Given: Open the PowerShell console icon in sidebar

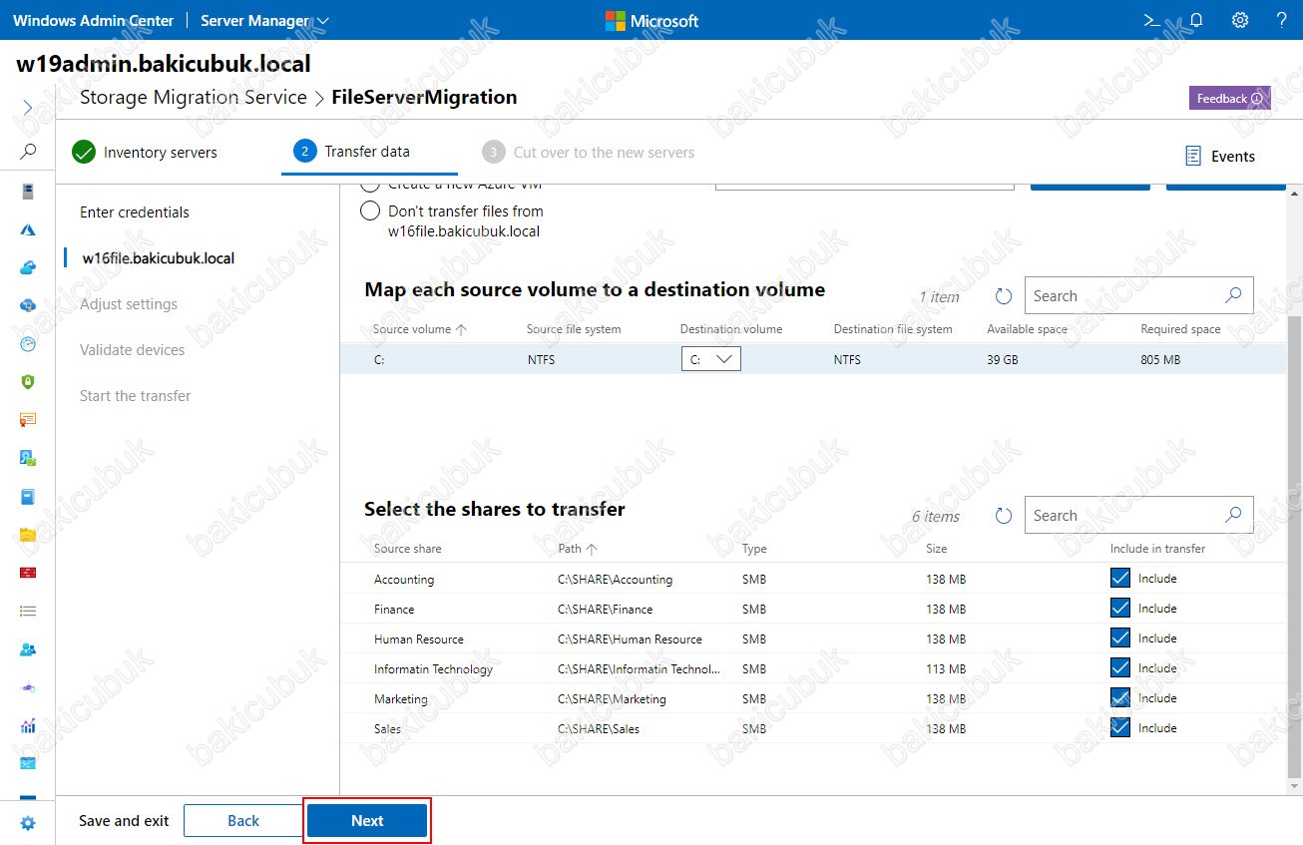Looking at the screenshot, I should coord(28,763).
